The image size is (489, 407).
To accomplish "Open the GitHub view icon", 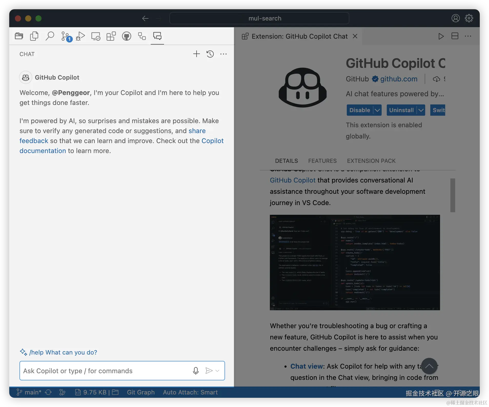I will (127, 36).
